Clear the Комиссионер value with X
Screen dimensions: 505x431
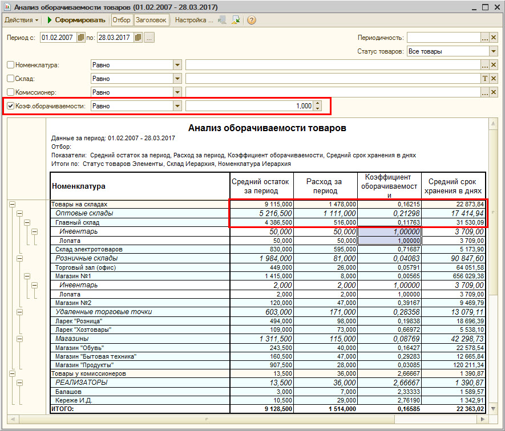pos(494,92)
